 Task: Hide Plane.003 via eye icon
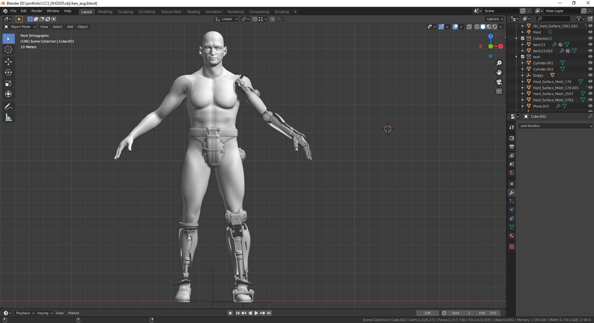[590, 106]
